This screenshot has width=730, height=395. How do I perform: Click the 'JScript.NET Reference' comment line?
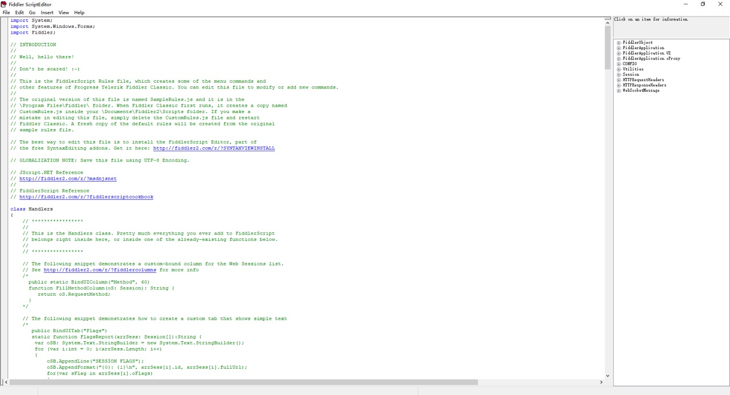[47, 172]
